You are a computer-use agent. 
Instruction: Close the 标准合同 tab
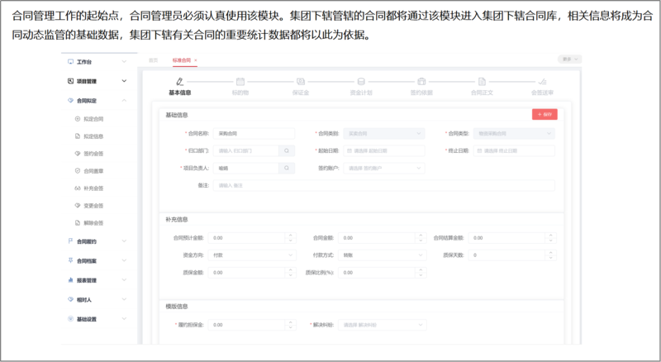[195, 60]
